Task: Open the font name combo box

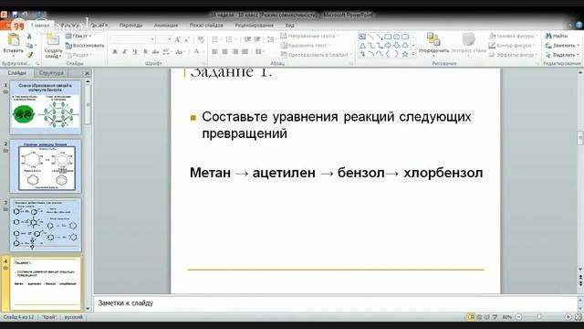Action: [x=132, y=39]
